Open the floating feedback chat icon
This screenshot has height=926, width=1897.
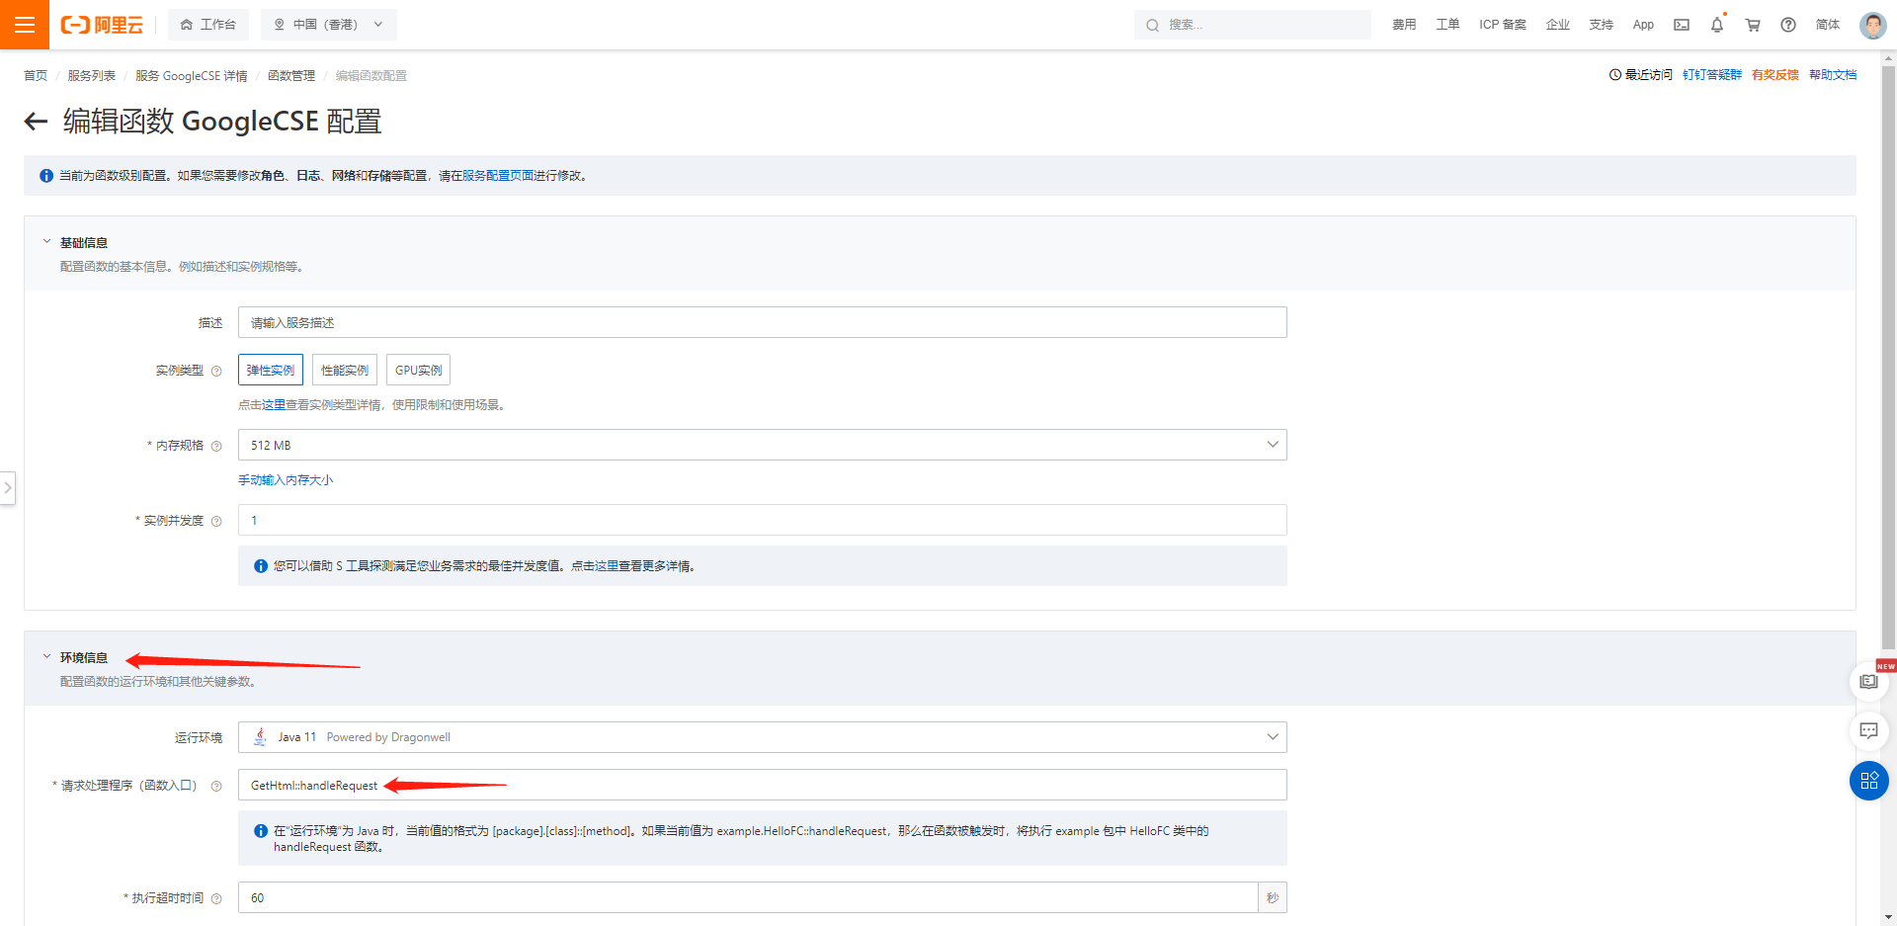coord(1868,731)
